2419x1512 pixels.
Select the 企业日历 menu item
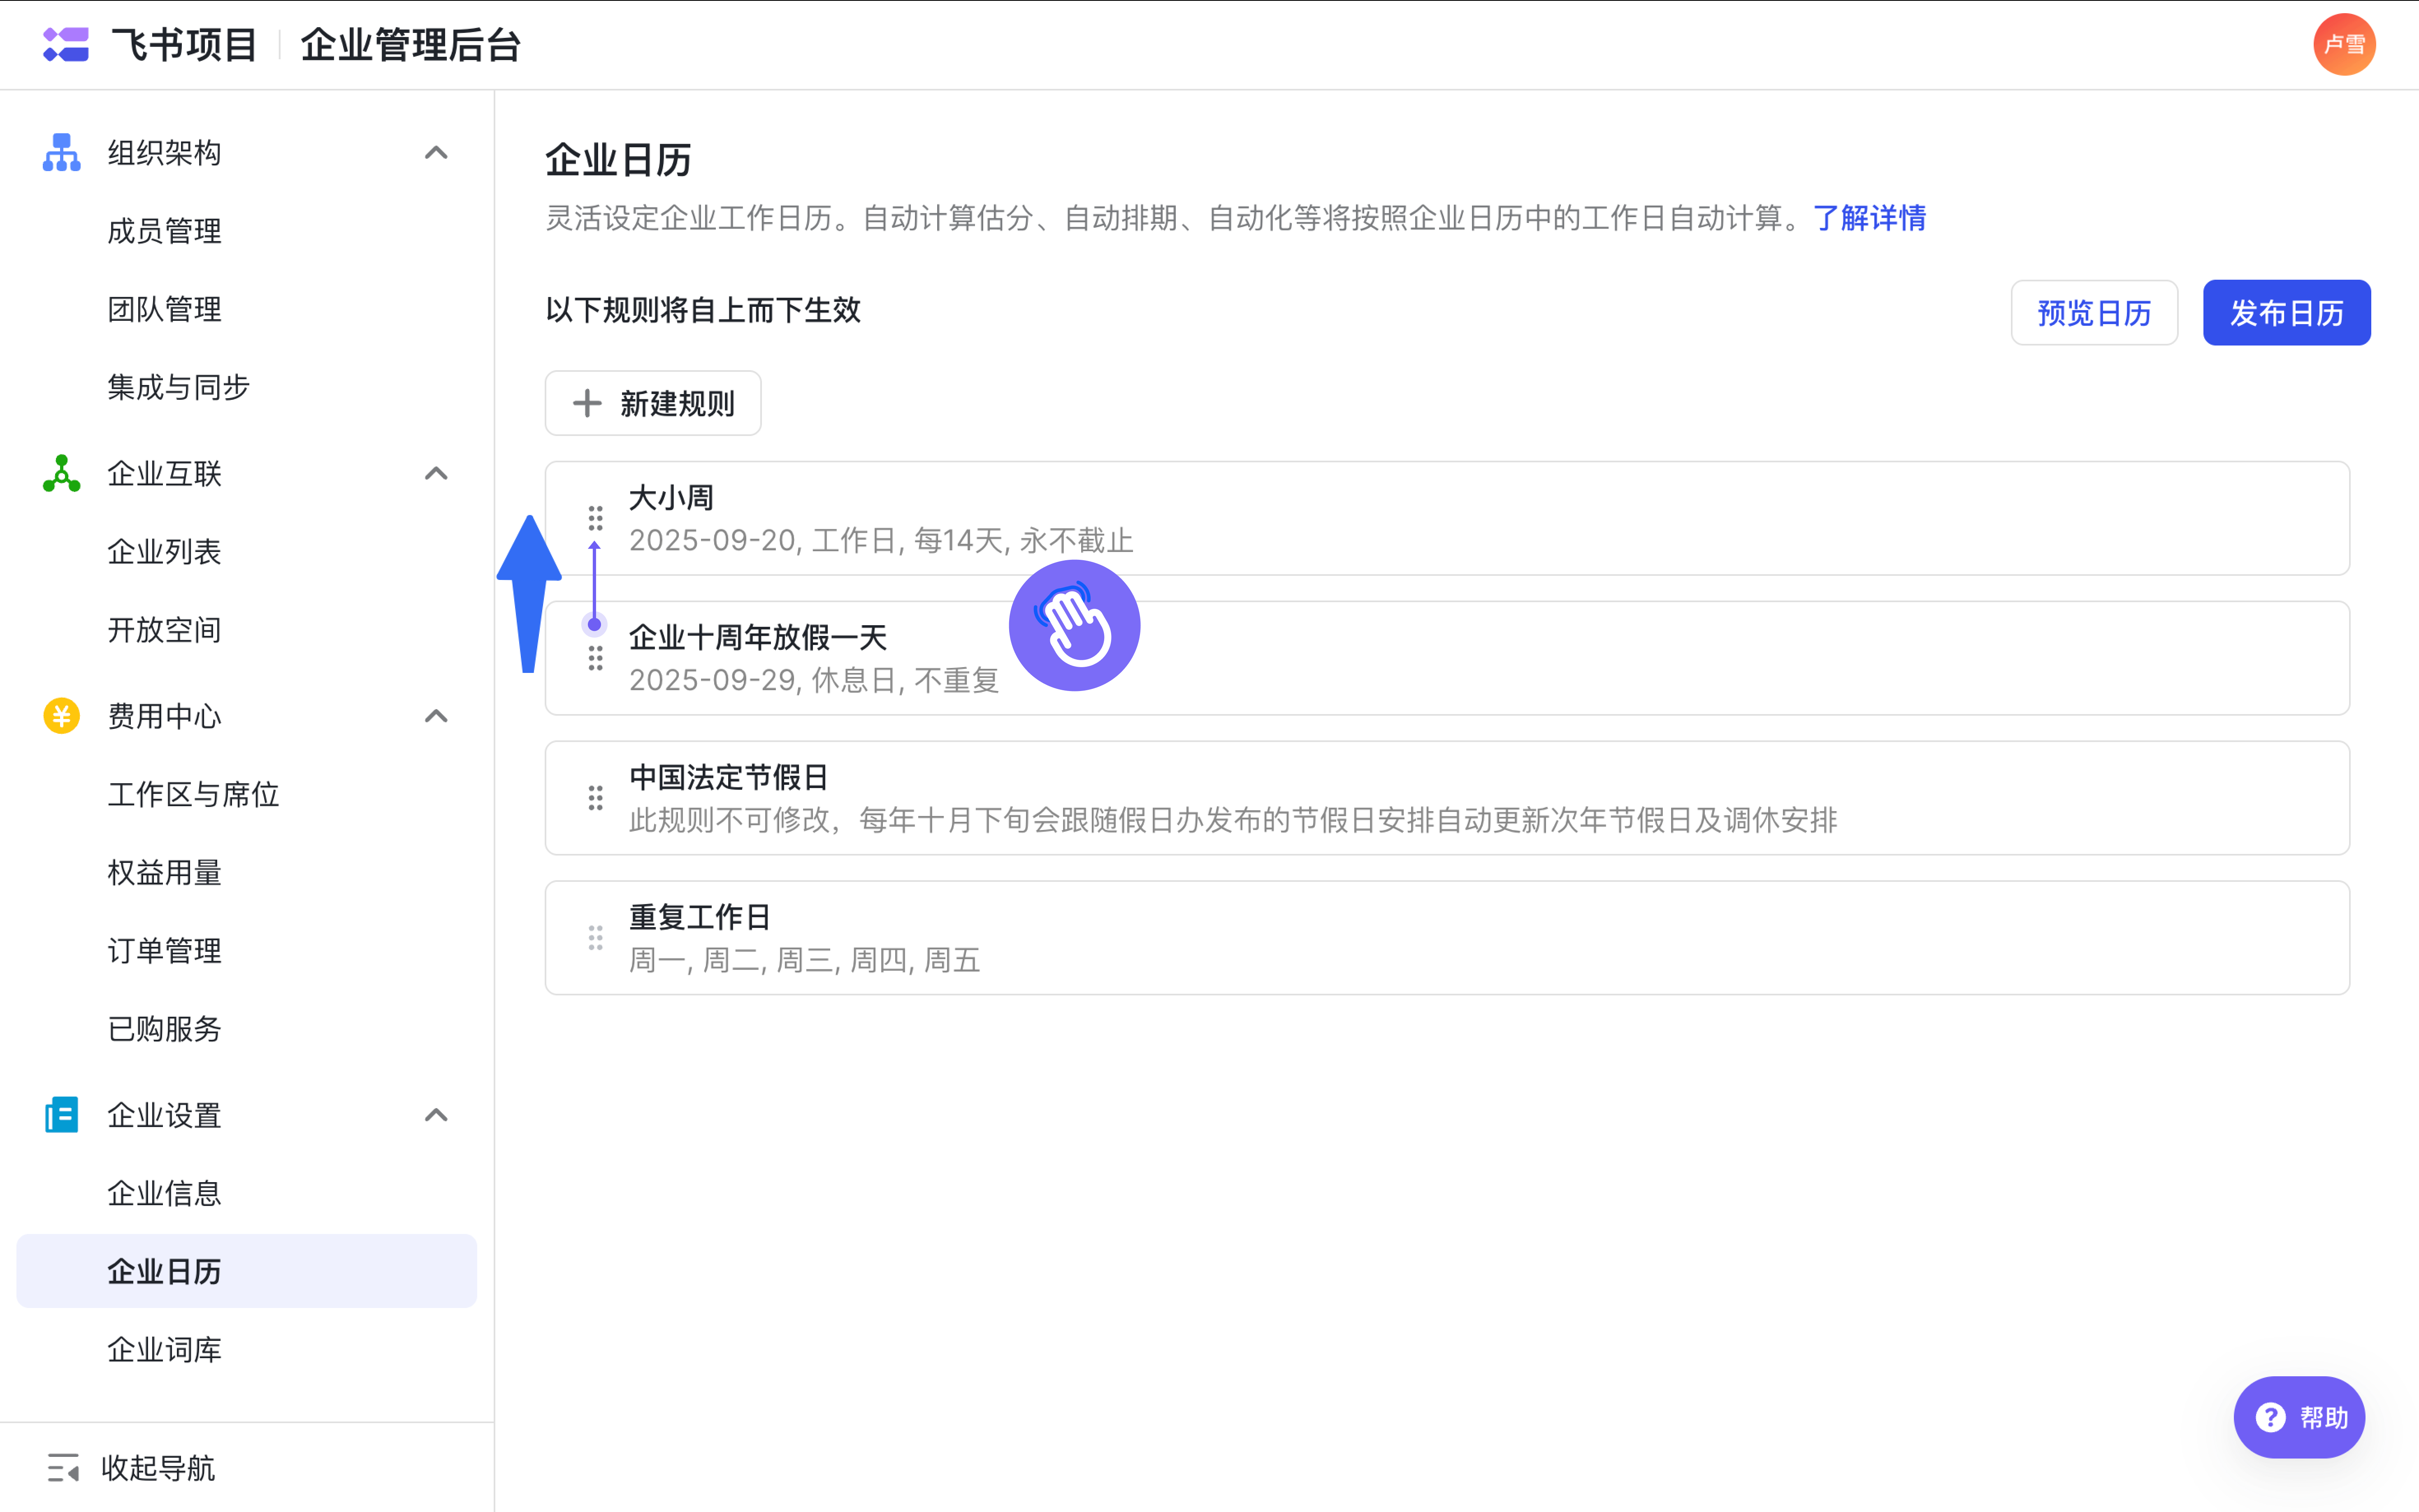tap(247, 1271)
